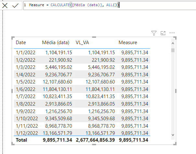The height and width of the screenshot is (154, 196).
Task: Commit the formula with checkmark icon
Action: [15, 6]
